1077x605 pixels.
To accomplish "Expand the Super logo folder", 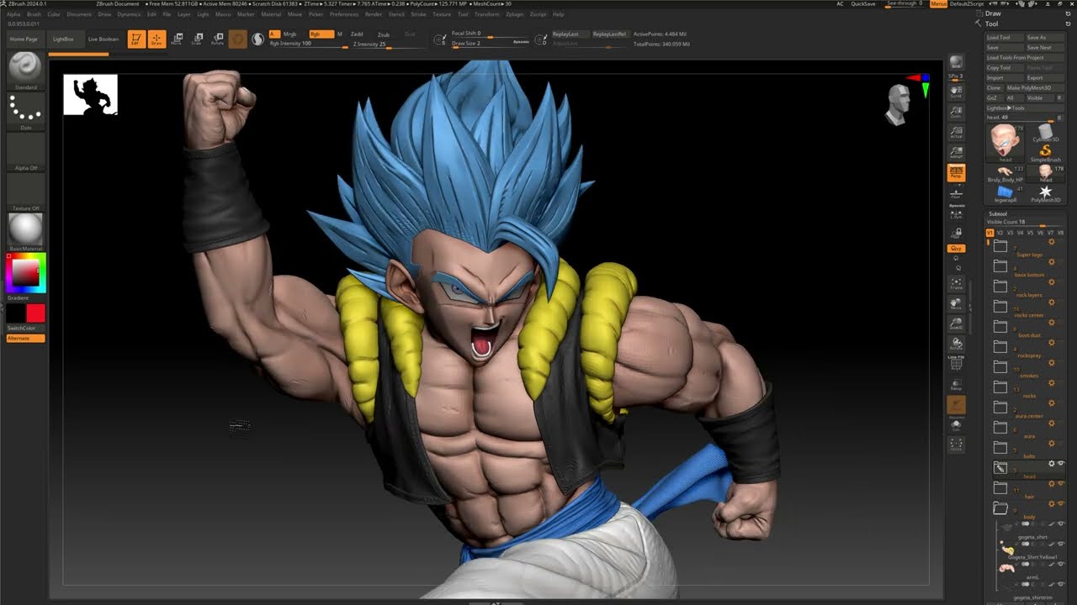I will tap(1000, 246).
